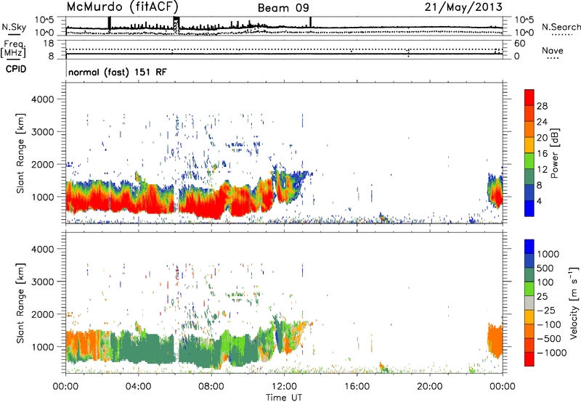The image size is (581, 402).
Task: Click 1000 km tick on the velocity panel
Action: click(42, 346)
